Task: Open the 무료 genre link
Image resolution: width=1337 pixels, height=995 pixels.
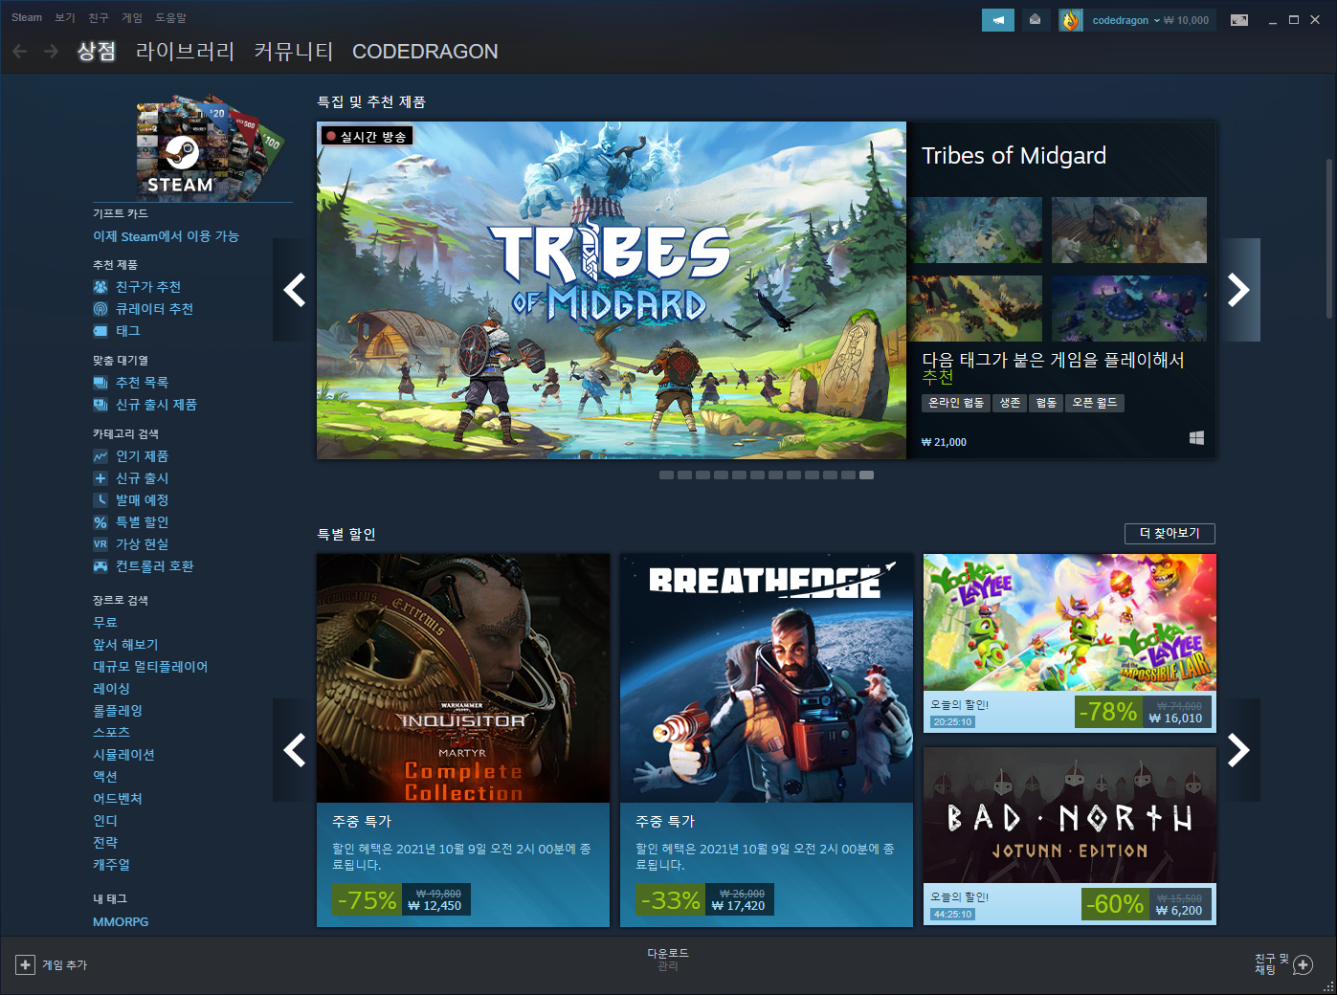Action: click(x=105, y=623)
